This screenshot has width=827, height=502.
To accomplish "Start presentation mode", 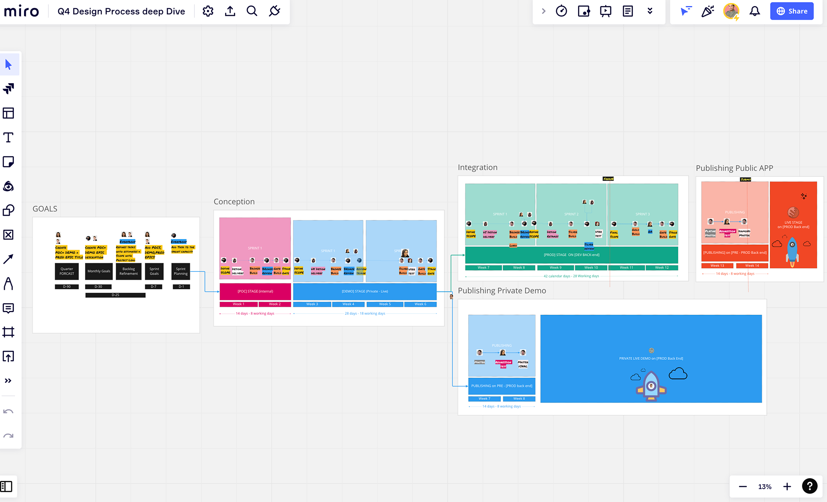I will (x=606, y=11).
